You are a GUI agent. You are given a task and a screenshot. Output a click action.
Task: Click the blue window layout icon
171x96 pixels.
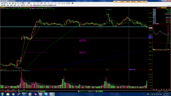(7, 3)
